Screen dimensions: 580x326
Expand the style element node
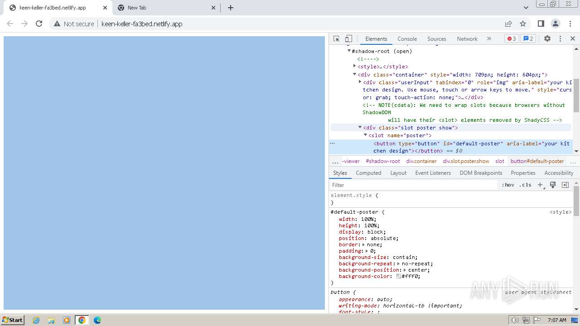click(355, 66)
